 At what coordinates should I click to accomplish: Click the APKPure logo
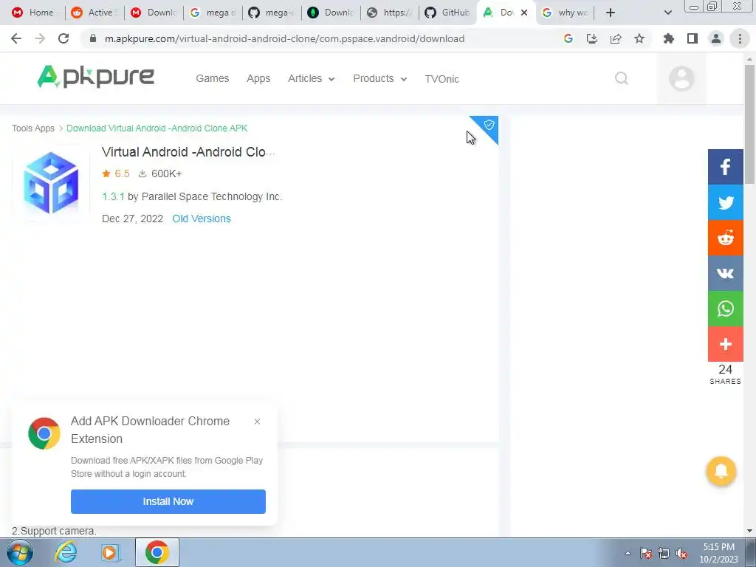[95, 77]
